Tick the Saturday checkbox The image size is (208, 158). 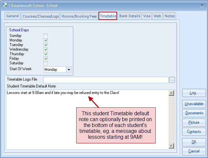46,63
